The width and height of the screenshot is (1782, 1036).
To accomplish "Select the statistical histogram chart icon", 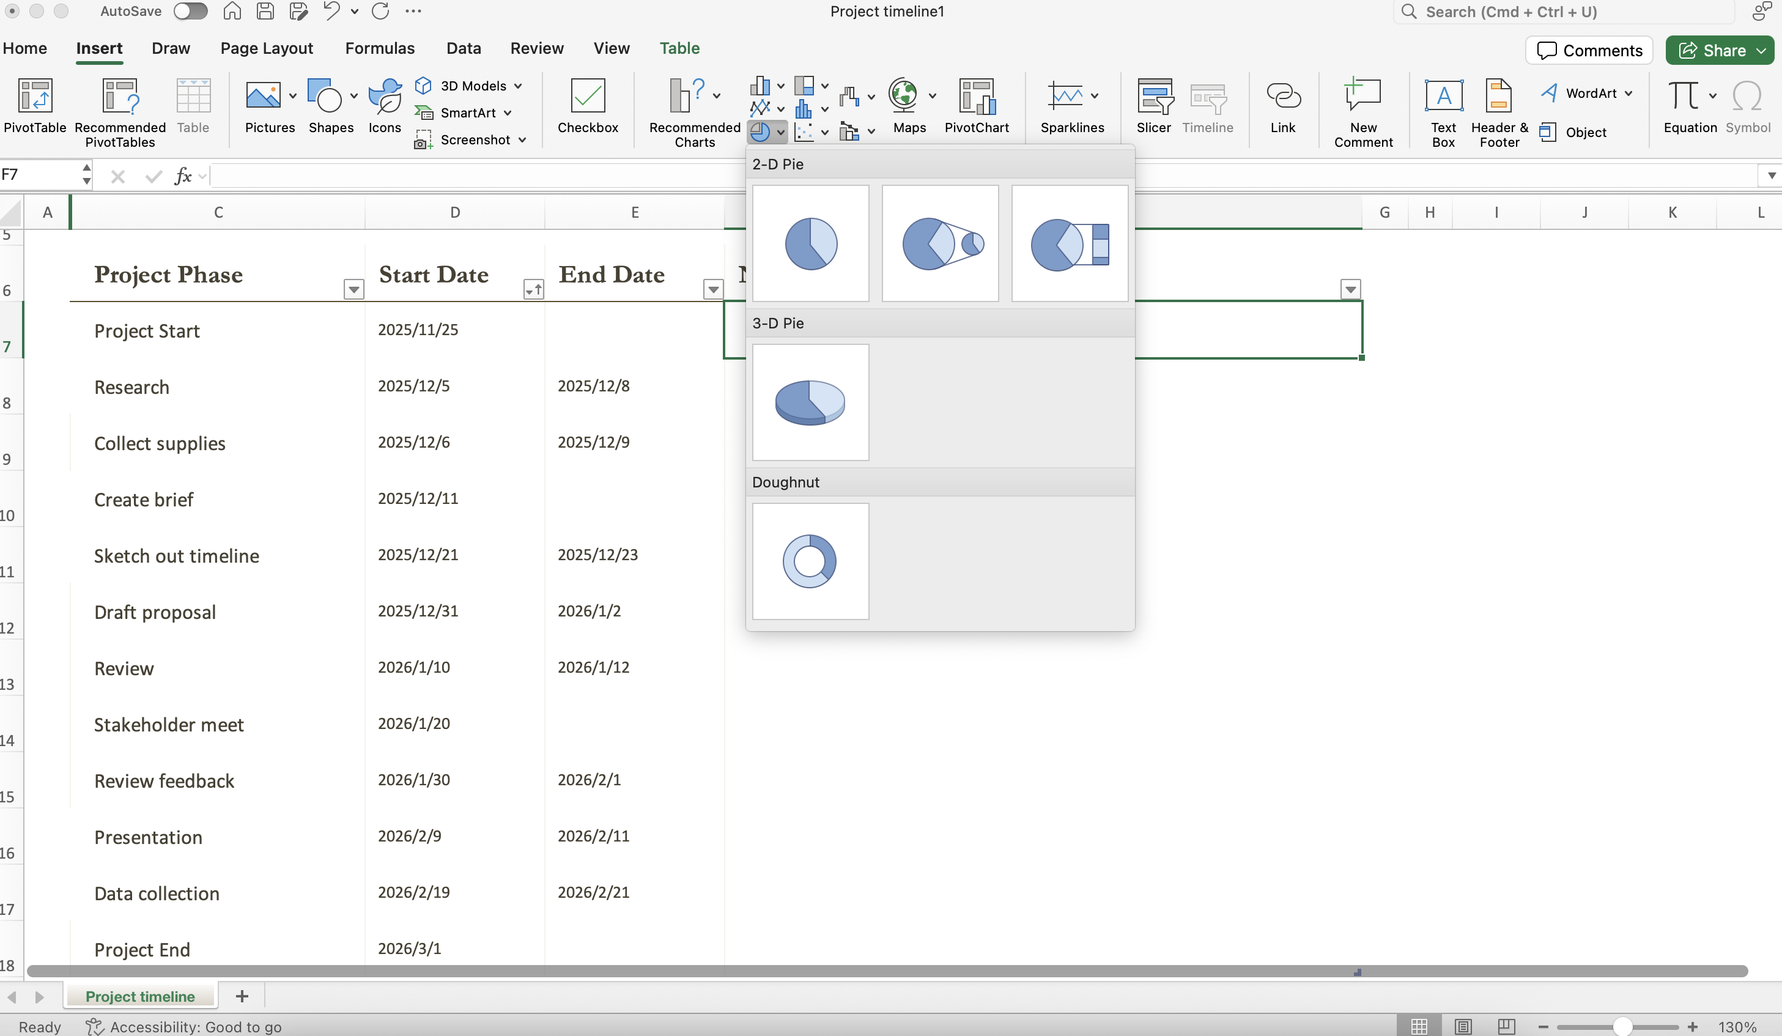I will pyautogui.click(x=804, y=108).
